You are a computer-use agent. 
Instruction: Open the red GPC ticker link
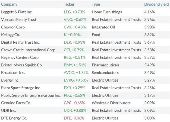click(x=74, y=103)
